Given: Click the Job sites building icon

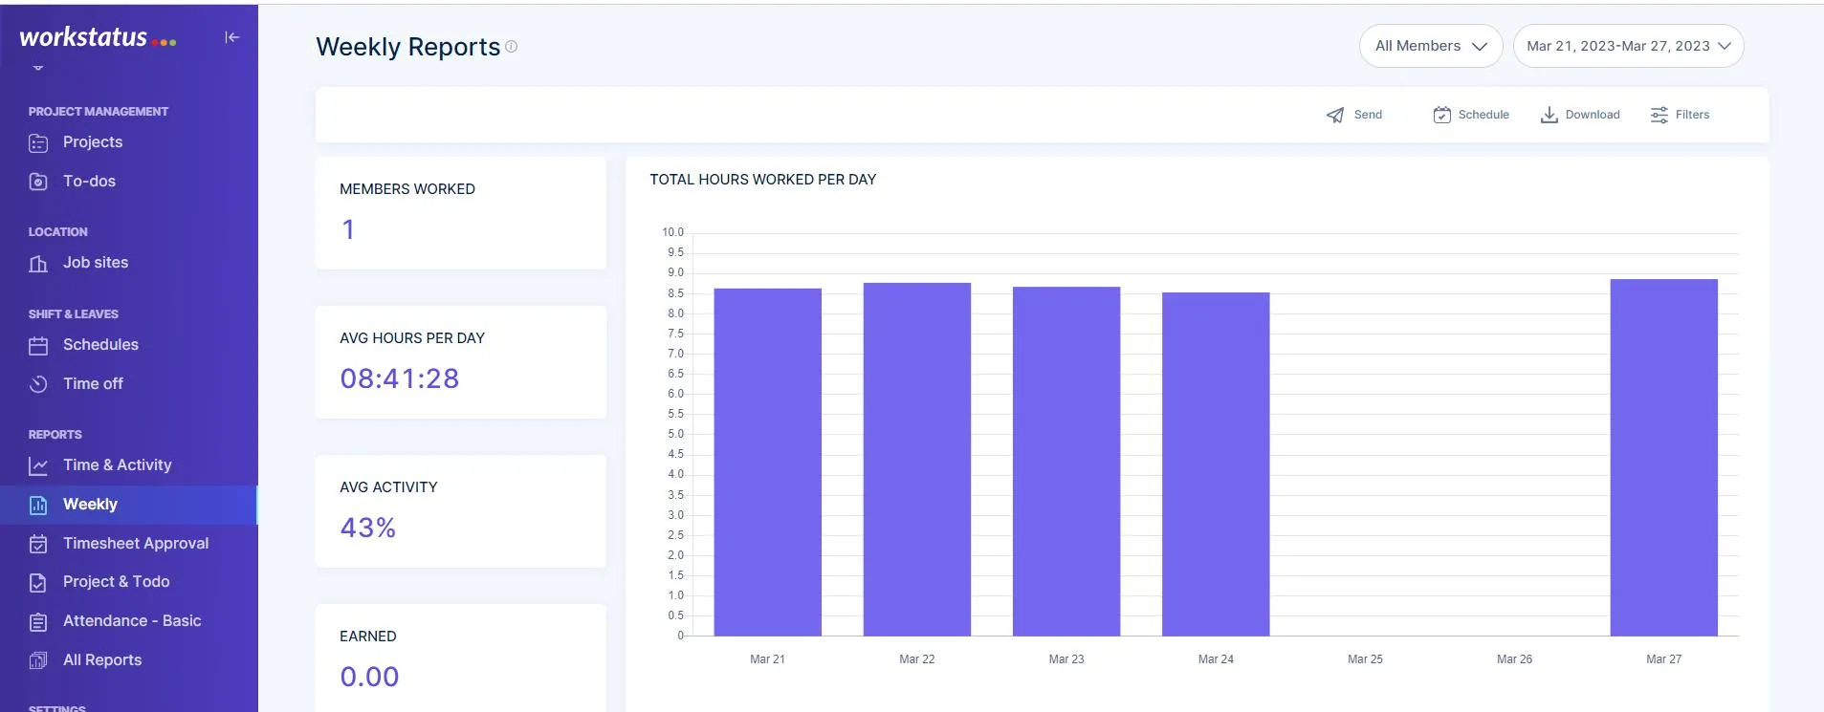Looking at the screenshot, I should pyautogui.click(x=38, y=263).
